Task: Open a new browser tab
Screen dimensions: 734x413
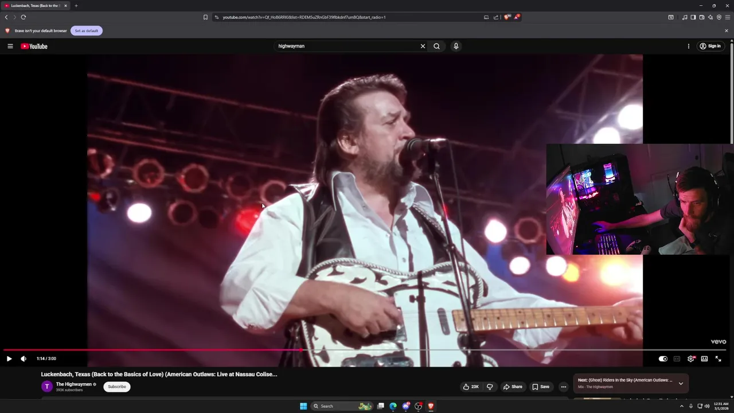Action: coord(76,6)
